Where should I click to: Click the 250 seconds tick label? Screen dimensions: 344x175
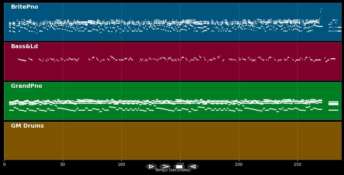coord(297,164)
